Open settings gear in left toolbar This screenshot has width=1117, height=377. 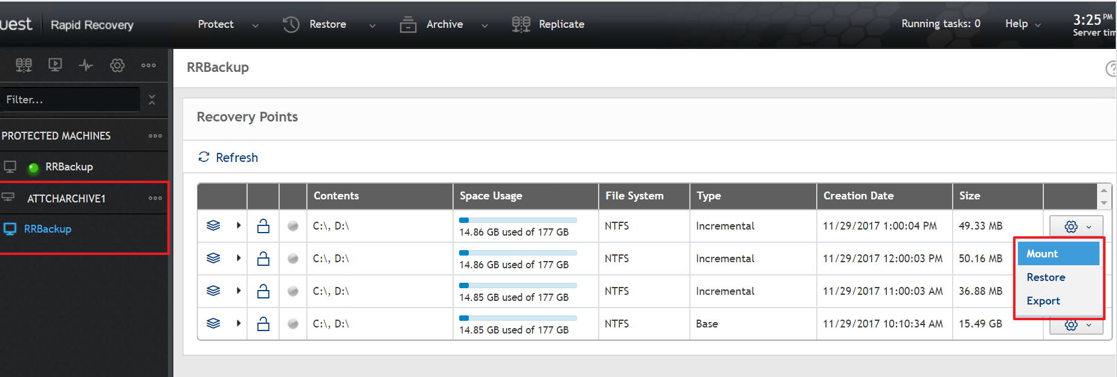(117, 65)
